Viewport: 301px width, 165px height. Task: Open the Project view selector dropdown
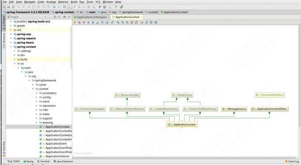pyautogui.click(x=45, y=17)
